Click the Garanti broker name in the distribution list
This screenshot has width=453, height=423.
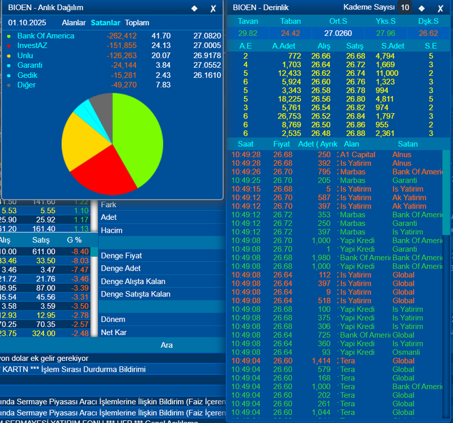[30, 65]
